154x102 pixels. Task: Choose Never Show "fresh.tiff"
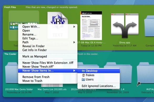48,67
